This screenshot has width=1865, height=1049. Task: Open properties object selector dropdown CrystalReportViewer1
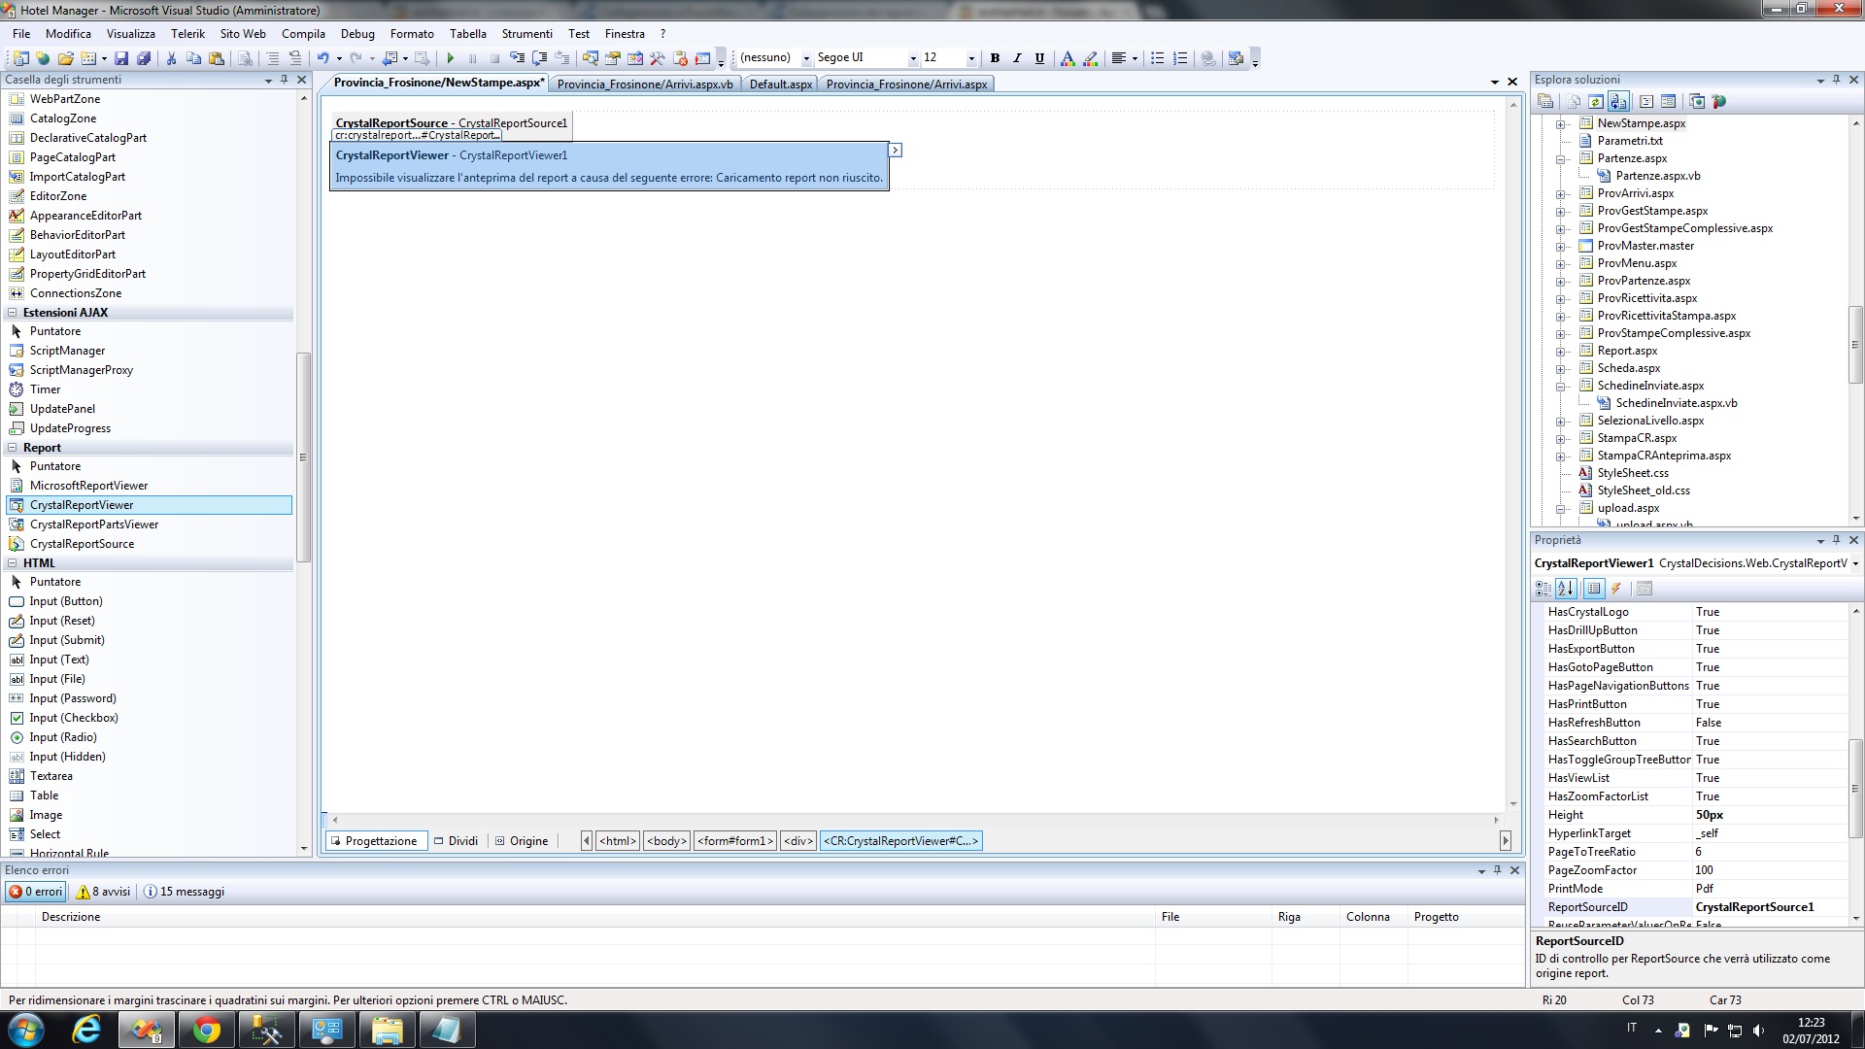pos(1854,563)
